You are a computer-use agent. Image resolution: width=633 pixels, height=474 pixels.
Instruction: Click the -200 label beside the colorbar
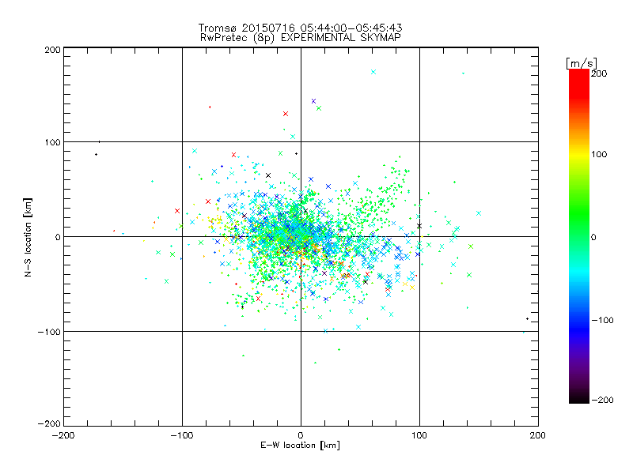[x=602, y=400]
